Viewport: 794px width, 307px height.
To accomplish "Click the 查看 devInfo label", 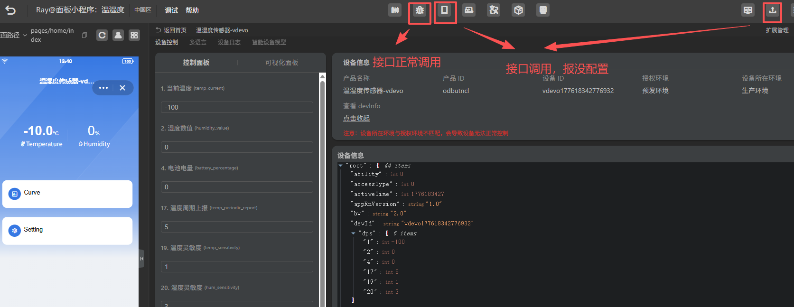I will (x=362, y=106).
